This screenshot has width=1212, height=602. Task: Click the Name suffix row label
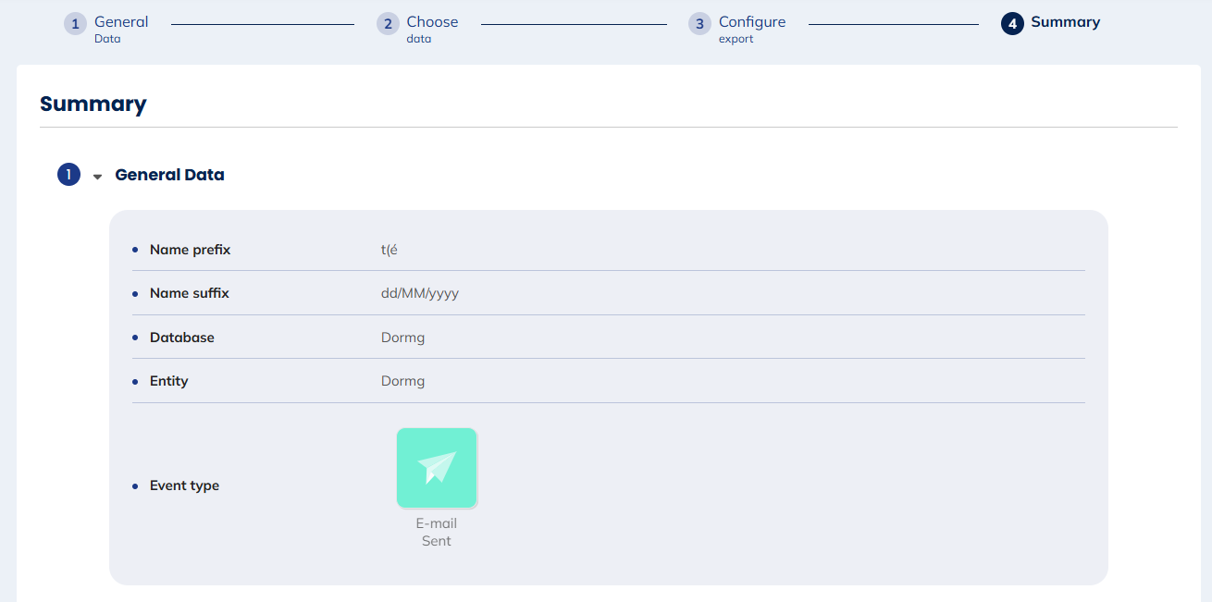coord(189,293)
